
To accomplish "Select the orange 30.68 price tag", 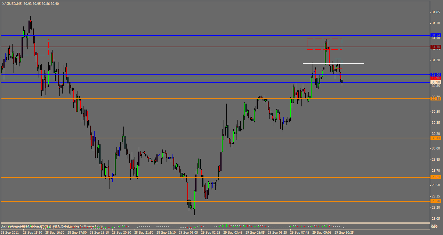I will [436, 99].
